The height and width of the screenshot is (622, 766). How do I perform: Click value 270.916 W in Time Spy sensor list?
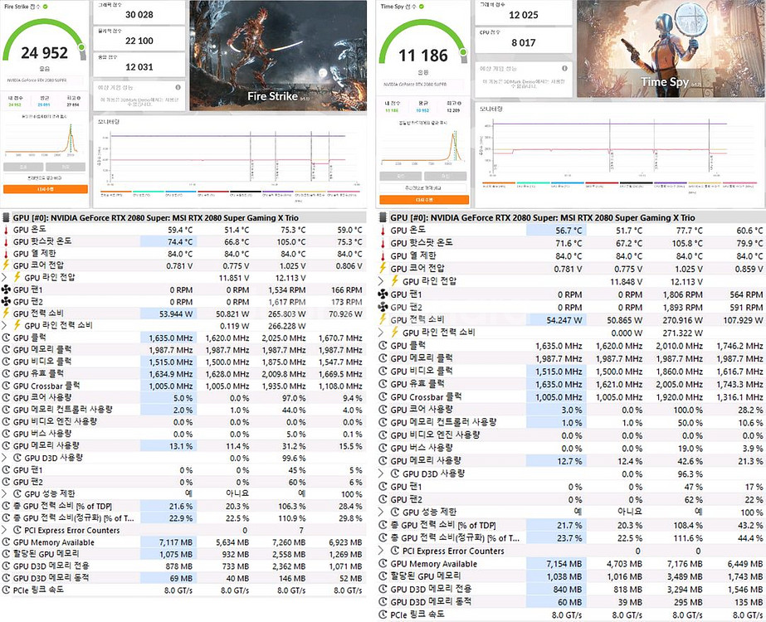point(682,320)
